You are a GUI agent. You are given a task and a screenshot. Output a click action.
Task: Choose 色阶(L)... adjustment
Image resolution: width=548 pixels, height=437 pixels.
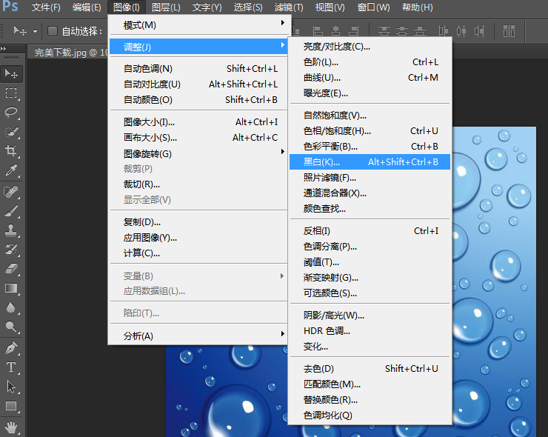point(370,62)
